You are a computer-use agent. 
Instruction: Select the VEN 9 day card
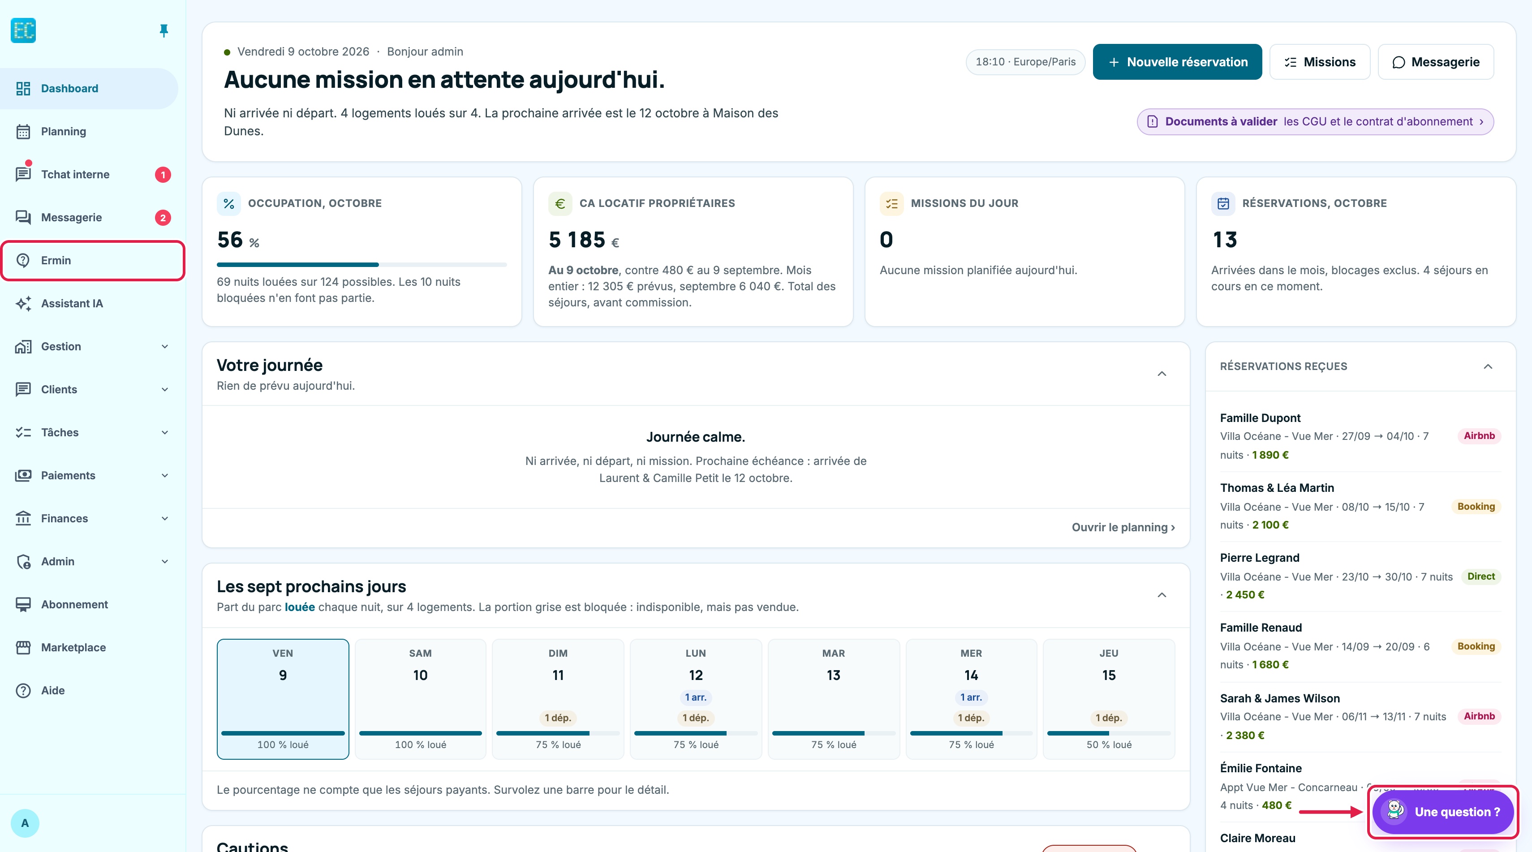283,699
